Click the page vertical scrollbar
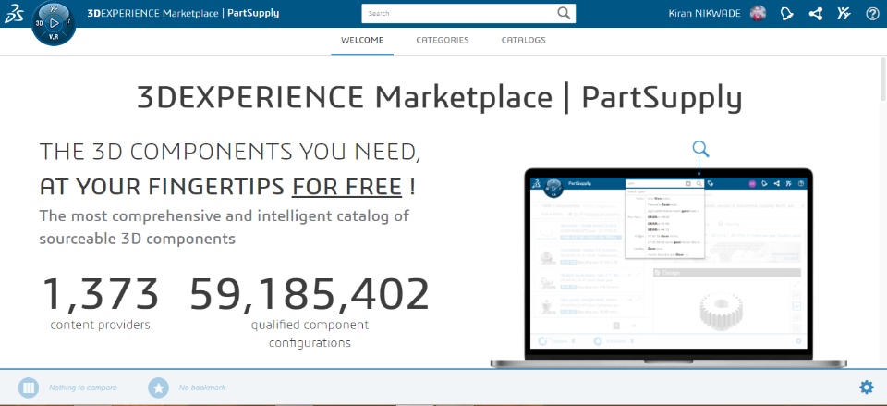Screen dimensions: 887x406 [883, 80]
